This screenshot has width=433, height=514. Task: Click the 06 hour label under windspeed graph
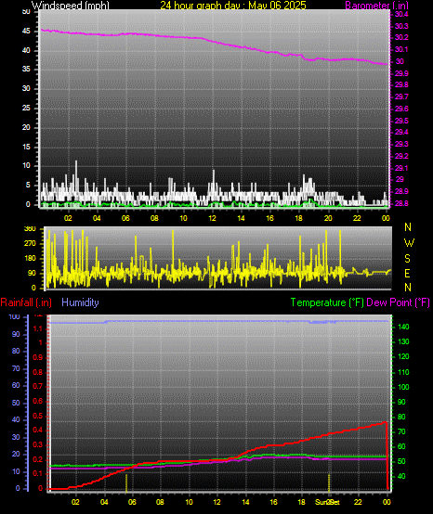click(125, 218)
